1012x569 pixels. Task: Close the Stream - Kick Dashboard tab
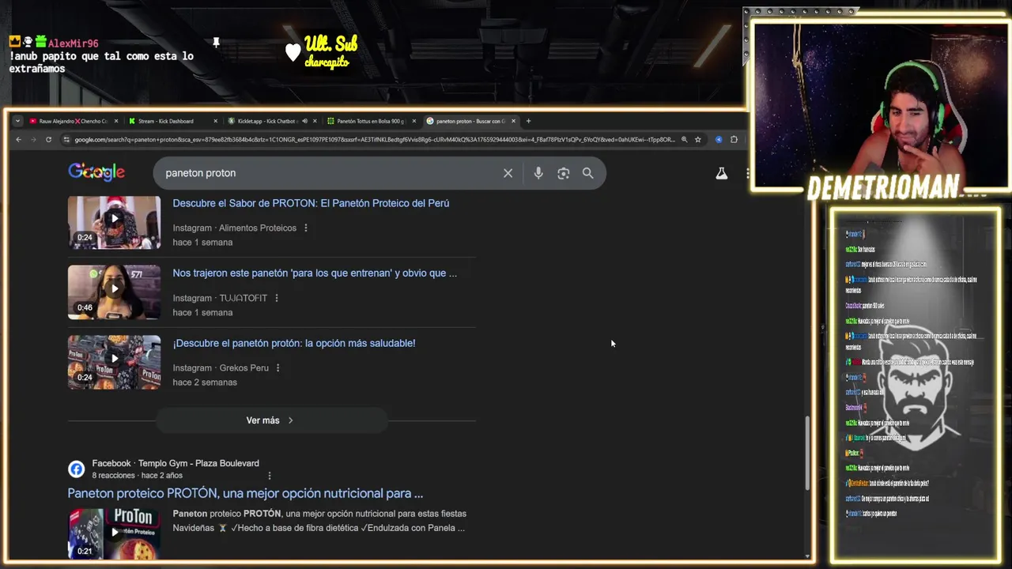(215, 121)
